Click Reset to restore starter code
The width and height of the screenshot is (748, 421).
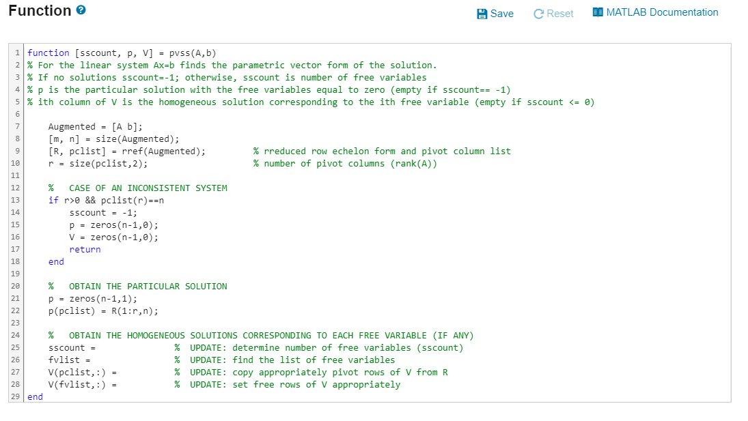click(x=553, y=12)
